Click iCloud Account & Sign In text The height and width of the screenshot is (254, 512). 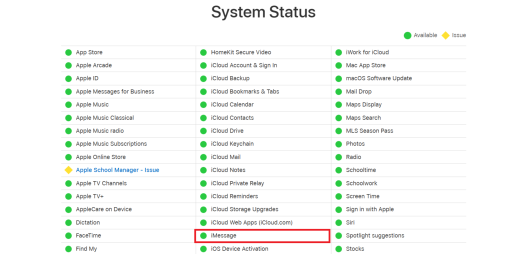[x=244, y=65]
